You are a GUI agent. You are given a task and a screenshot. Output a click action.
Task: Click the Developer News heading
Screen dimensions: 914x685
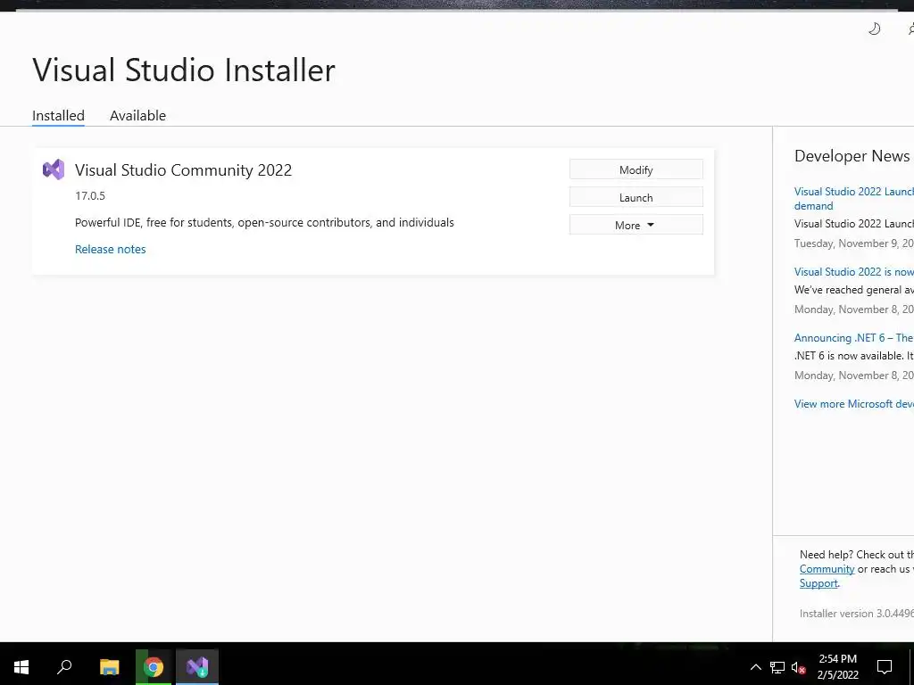coord(852,155)
